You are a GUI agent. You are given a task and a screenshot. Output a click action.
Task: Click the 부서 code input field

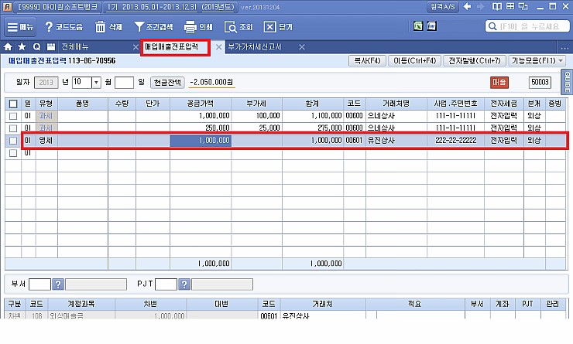point(39,284)
